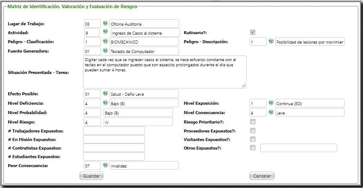Toggle the Rutinario checkbox
The width and height of the screenshot is (363, 188).
pyautogui.click(x=253, y=32)
